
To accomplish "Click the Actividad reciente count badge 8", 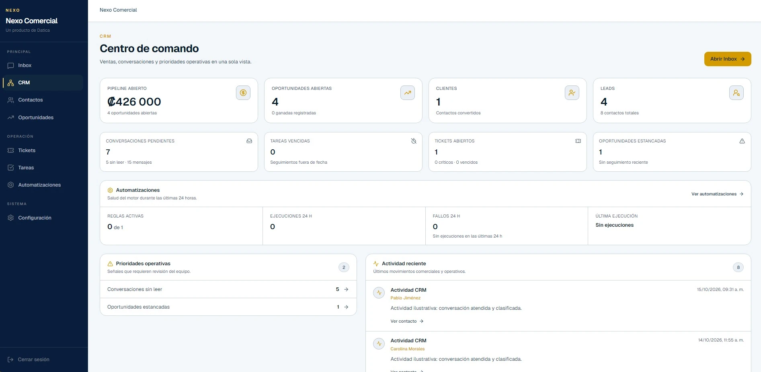I will pyautogui.click(x=738, y=268).
